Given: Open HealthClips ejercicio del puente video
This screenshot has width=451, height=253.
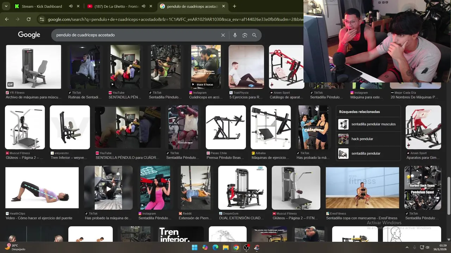Looking at the screenshot, I should coord(42,188).
